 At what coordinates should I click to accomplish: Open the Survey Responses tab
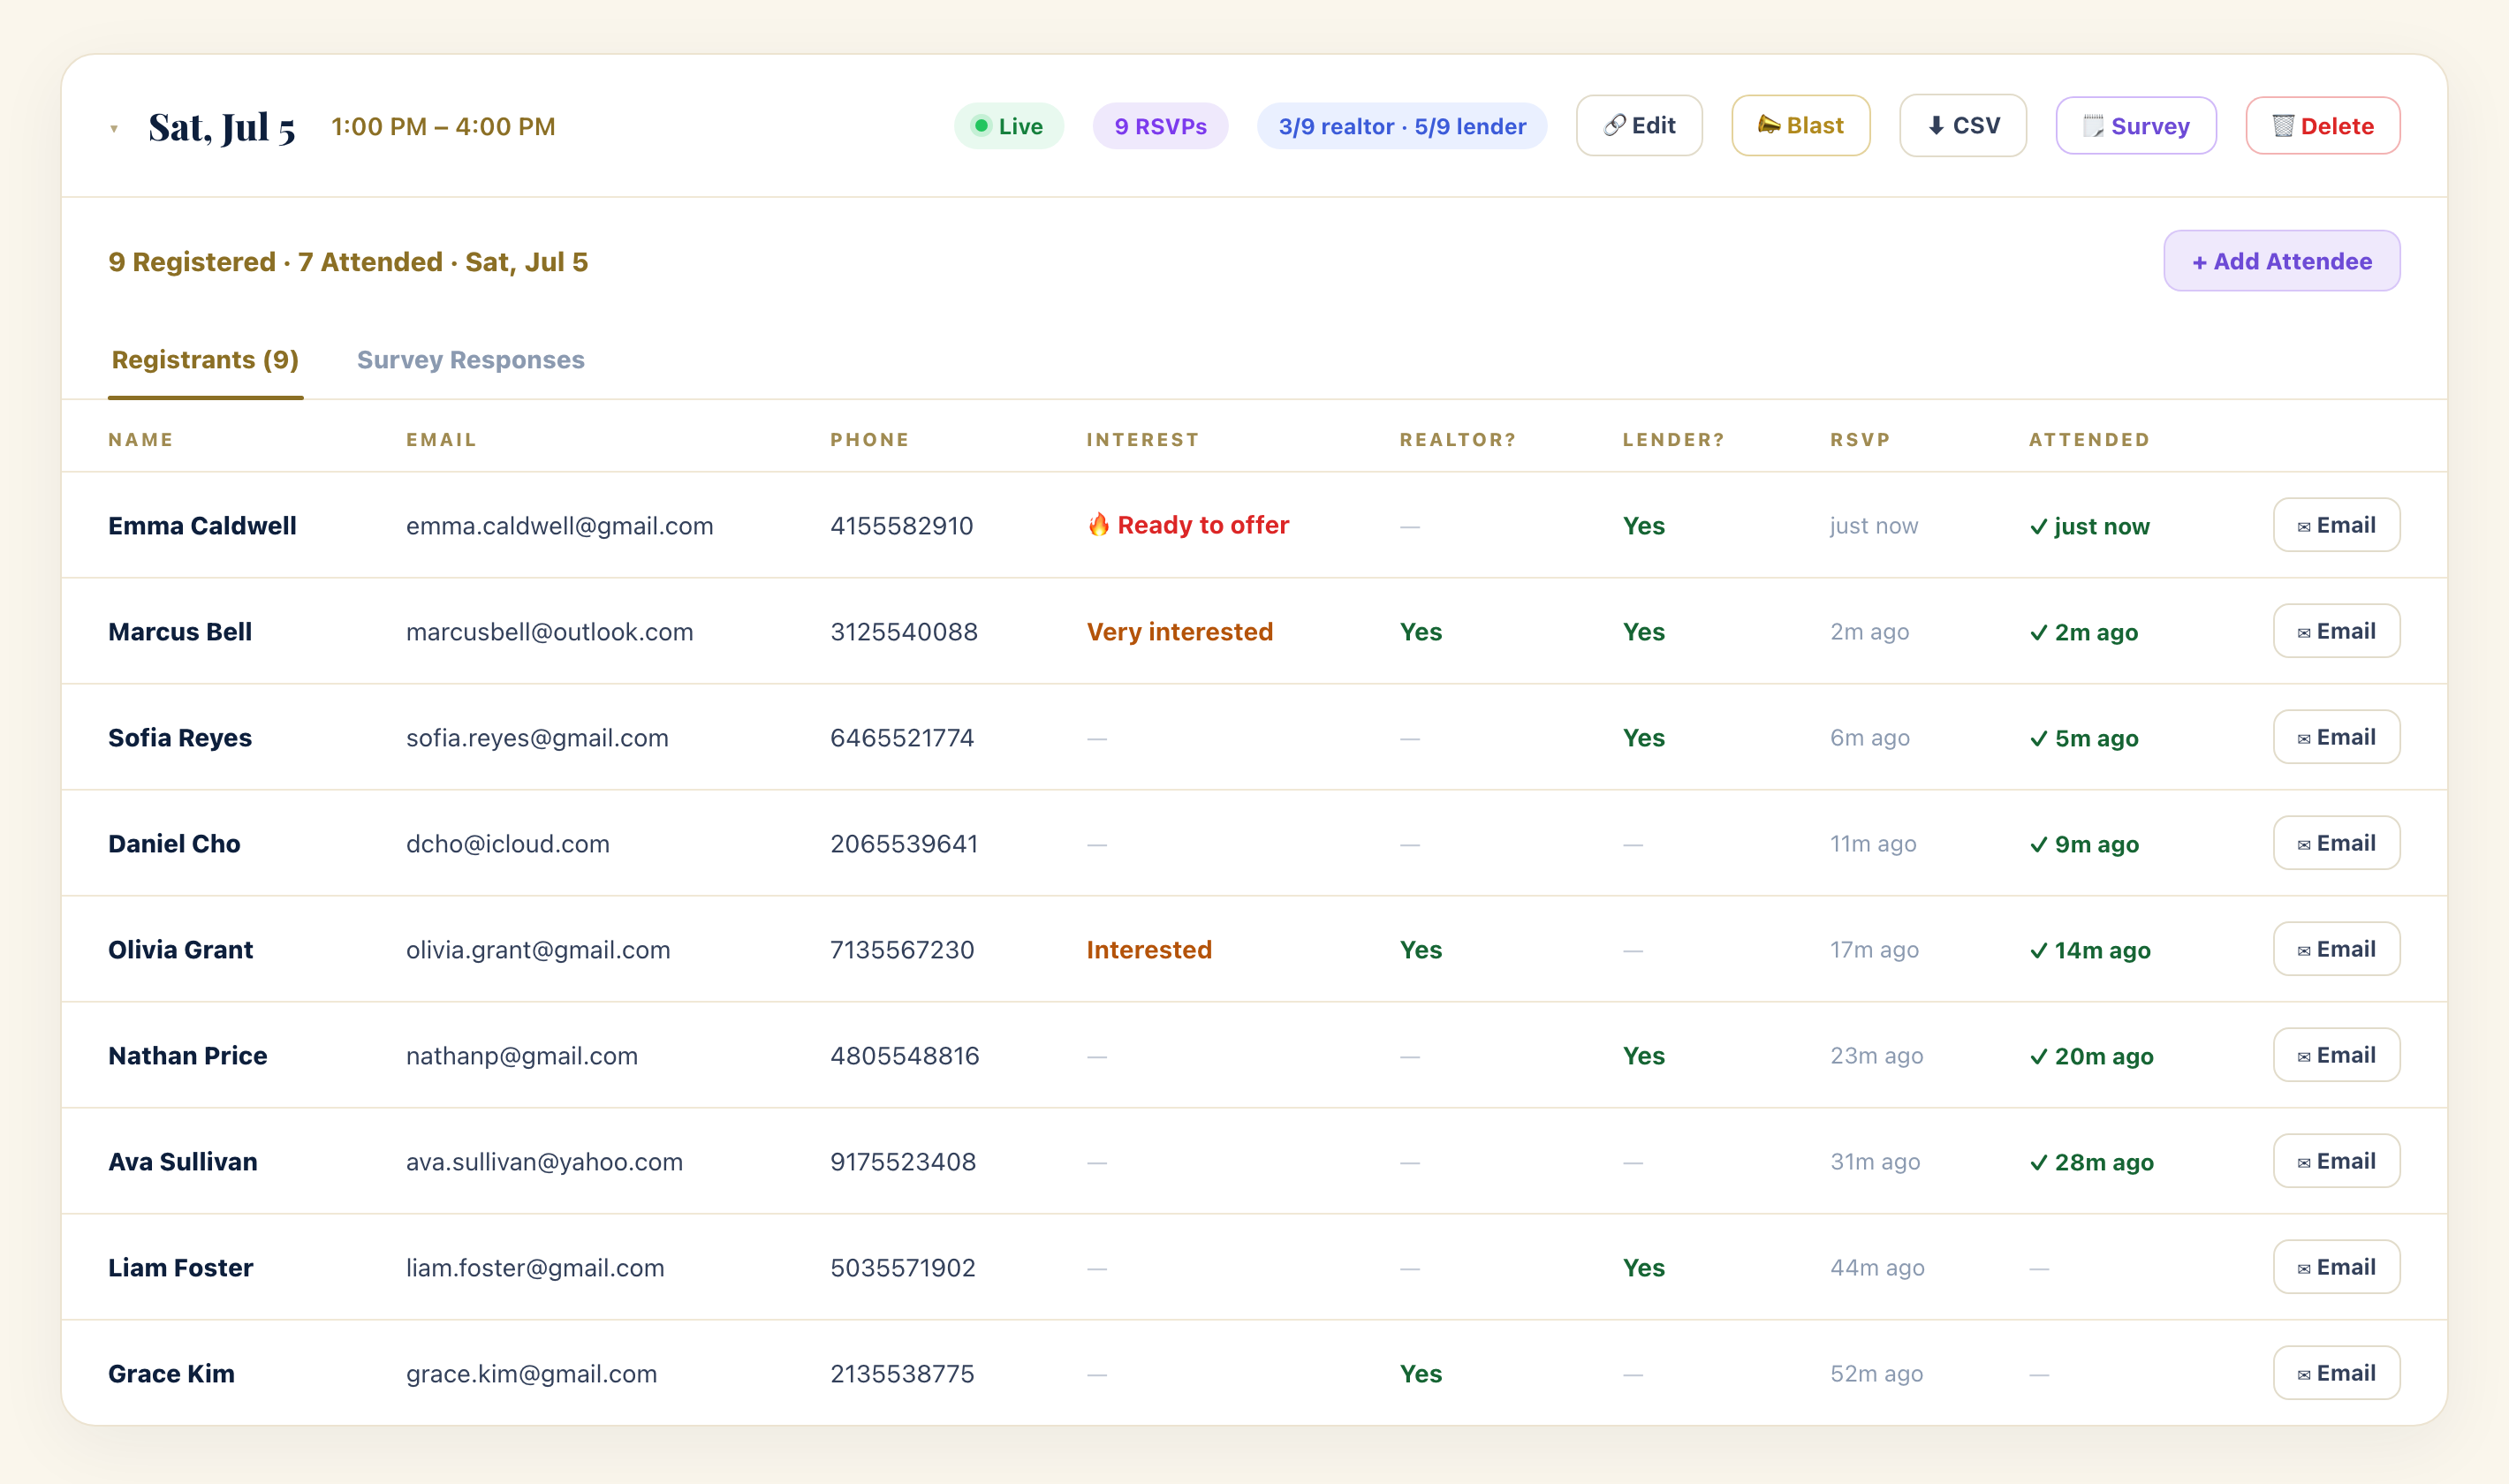[470, 360]
